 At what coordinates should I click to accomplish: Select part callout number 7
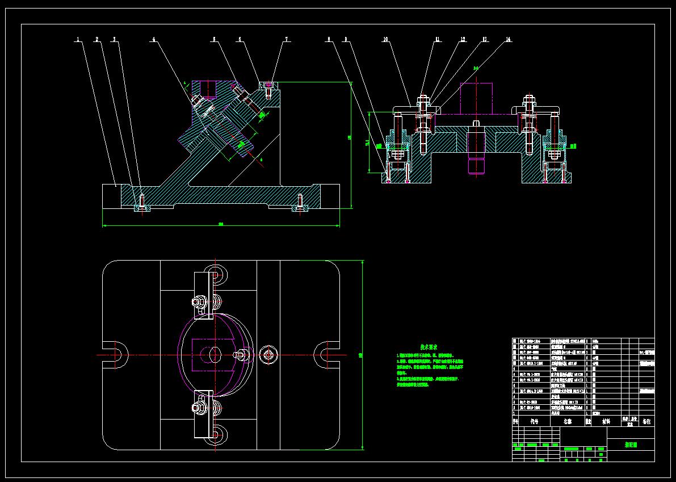(287, 39)
